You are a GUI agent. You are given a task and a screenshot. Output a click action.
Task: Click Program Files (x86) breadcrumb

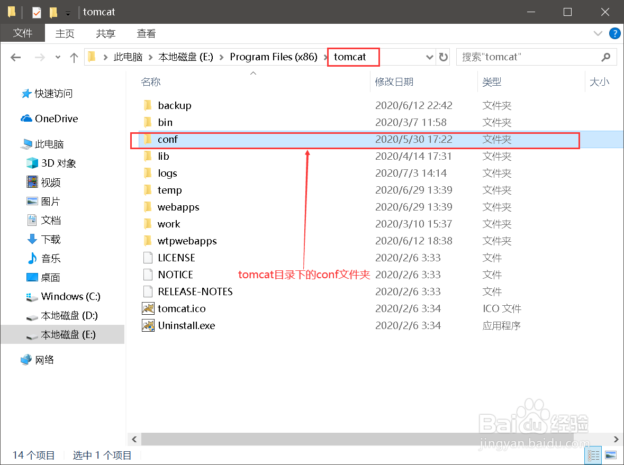pyautogui.click(x=274, y=57)
